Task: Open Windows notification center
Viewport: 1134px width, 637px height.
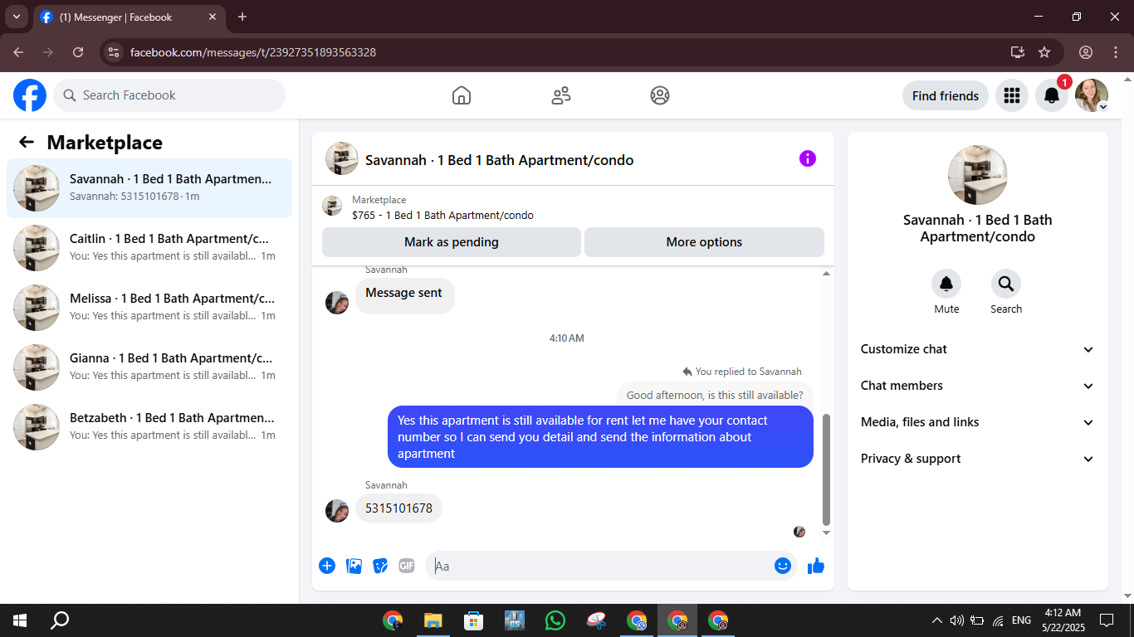Action: [1107, 620]
